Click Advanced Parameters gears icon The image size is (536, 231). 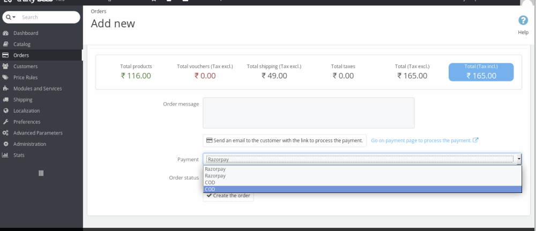coord(5,133)
